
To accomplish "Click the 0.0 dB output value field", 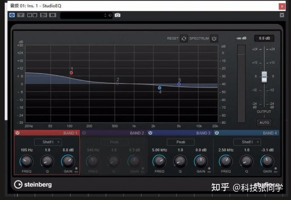I will [264, 38].
